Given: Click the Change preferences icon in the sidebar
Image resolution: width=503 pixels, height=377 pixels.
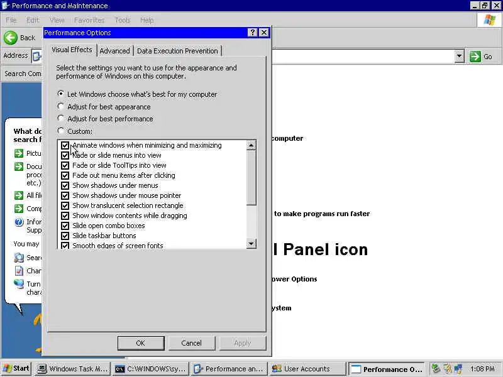Looking at the screenshot, I should pos(19,271).
